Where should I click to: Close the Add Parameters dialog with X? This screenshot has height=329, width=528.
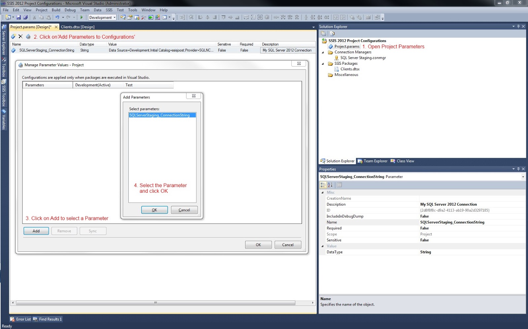[194, 96]
